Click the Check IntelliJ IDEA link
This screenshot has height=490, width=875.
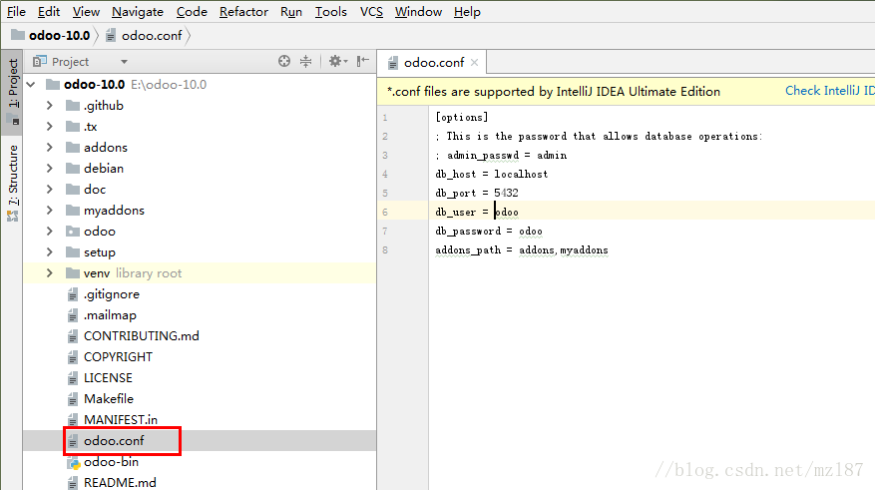pos(829,91)
